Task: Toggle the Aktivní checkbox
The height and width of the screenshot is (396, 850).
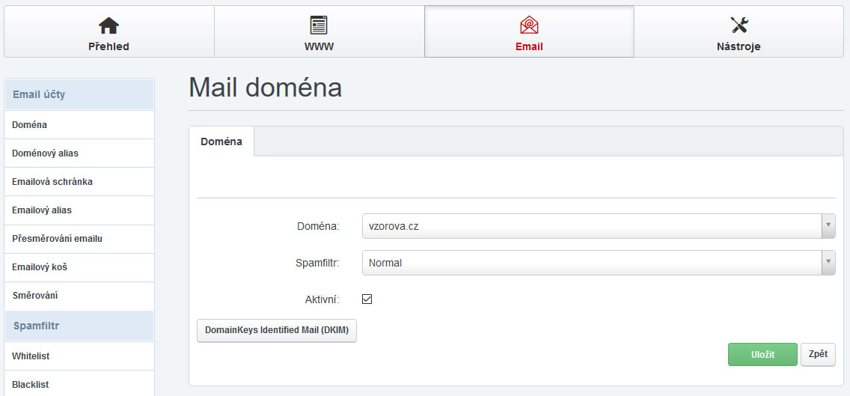Action: [x=367, y=299]
